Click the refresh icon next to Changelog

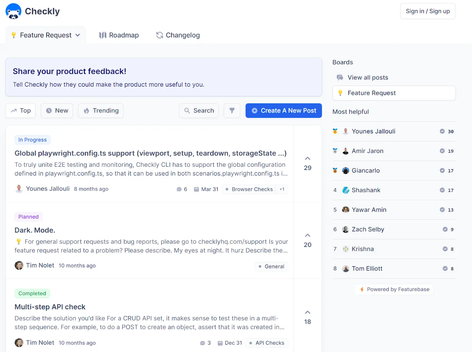click(x=160, y=35)
